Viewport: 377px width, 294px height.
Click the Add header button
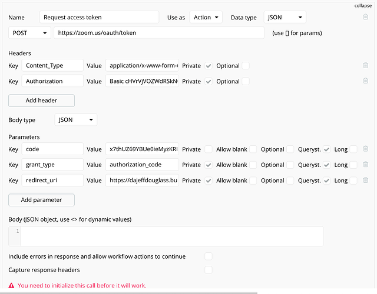point(41,101)
